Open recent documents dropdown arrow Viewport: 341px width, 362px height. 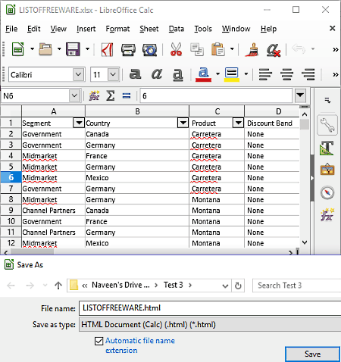59,48
